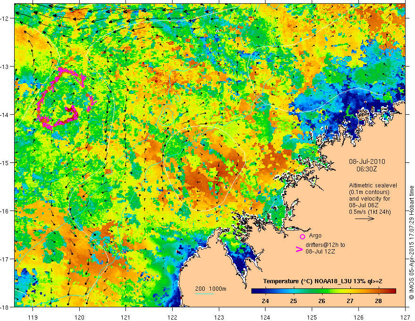415x321 pixels.
Task: Click longitude axis label 126
Action: pyautogui.click(x=358, y=317)
